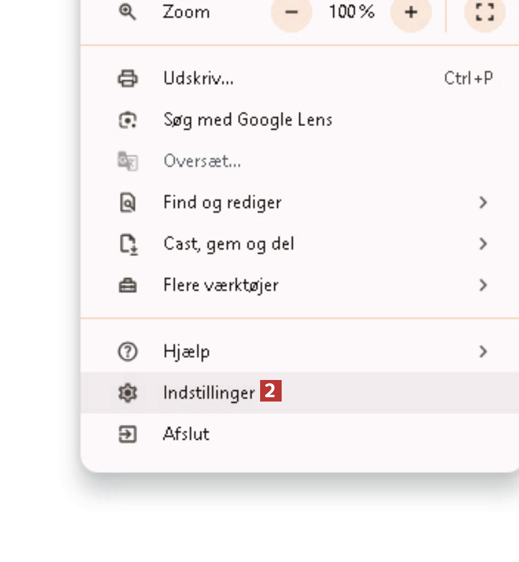Expand the Find og rediger submenu arrow
519x562 pixels.
click(483, 202)
